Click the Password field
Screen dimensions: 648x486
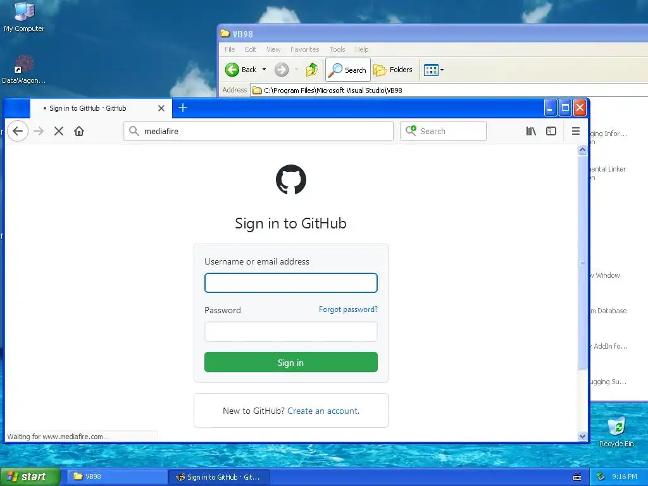point(291,332)
